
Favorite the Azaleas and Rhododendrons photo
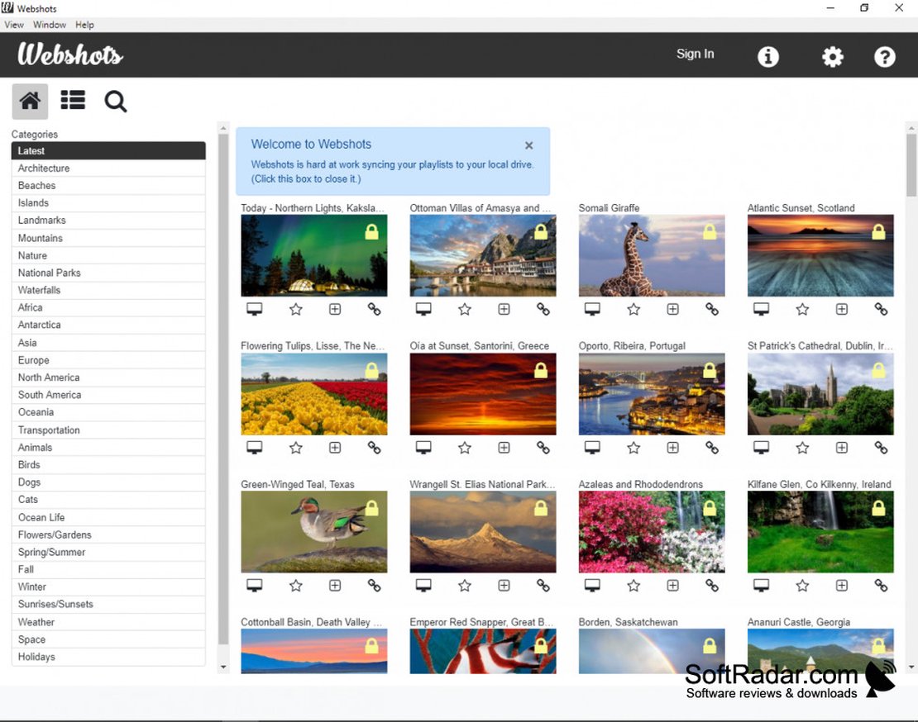[x=634, y=585]
